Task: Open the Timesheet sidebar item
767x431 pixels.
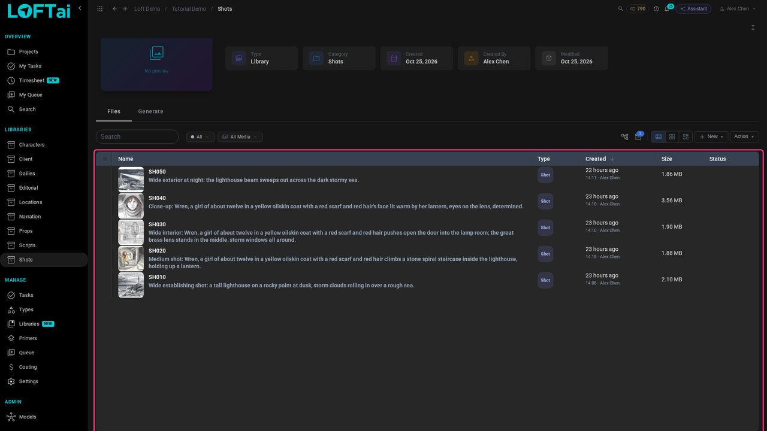Action: pyautogui.click(x=44, y=81)
